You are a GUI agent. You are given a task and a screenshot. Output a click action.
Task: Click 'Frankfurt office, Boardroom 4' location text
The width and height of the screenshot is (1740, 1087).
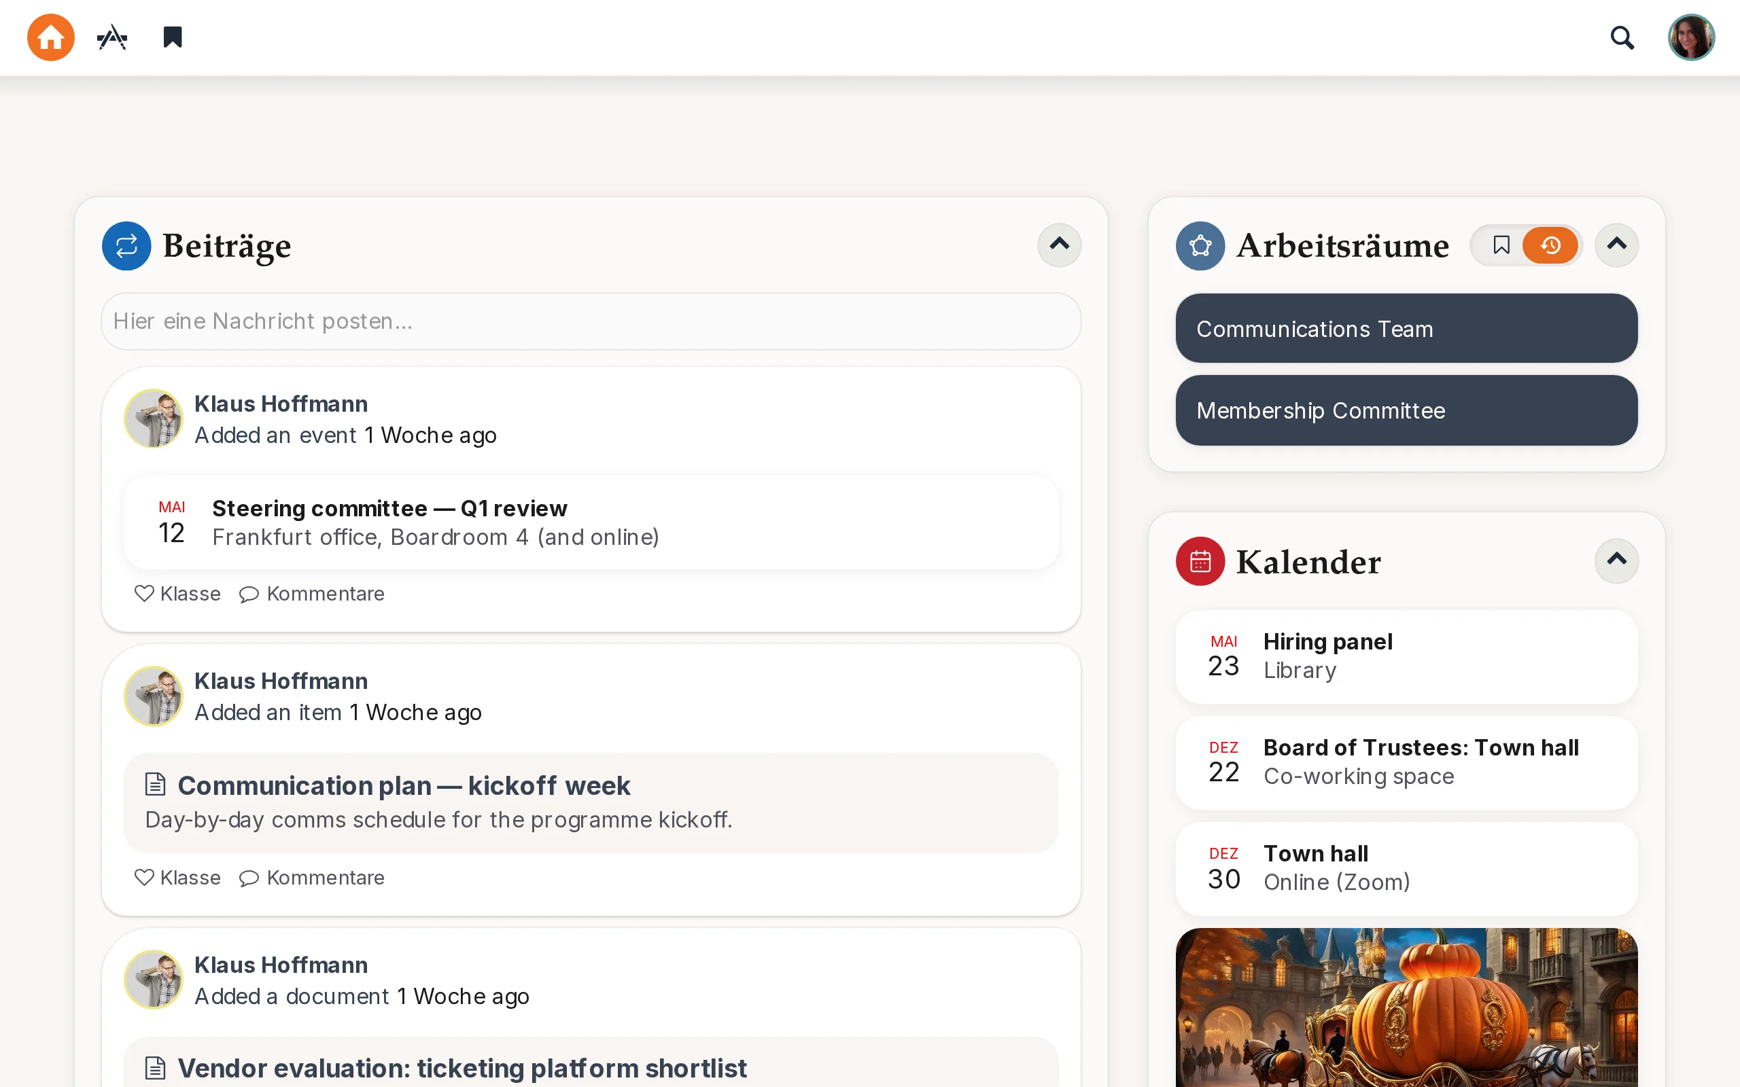point(436,537)
